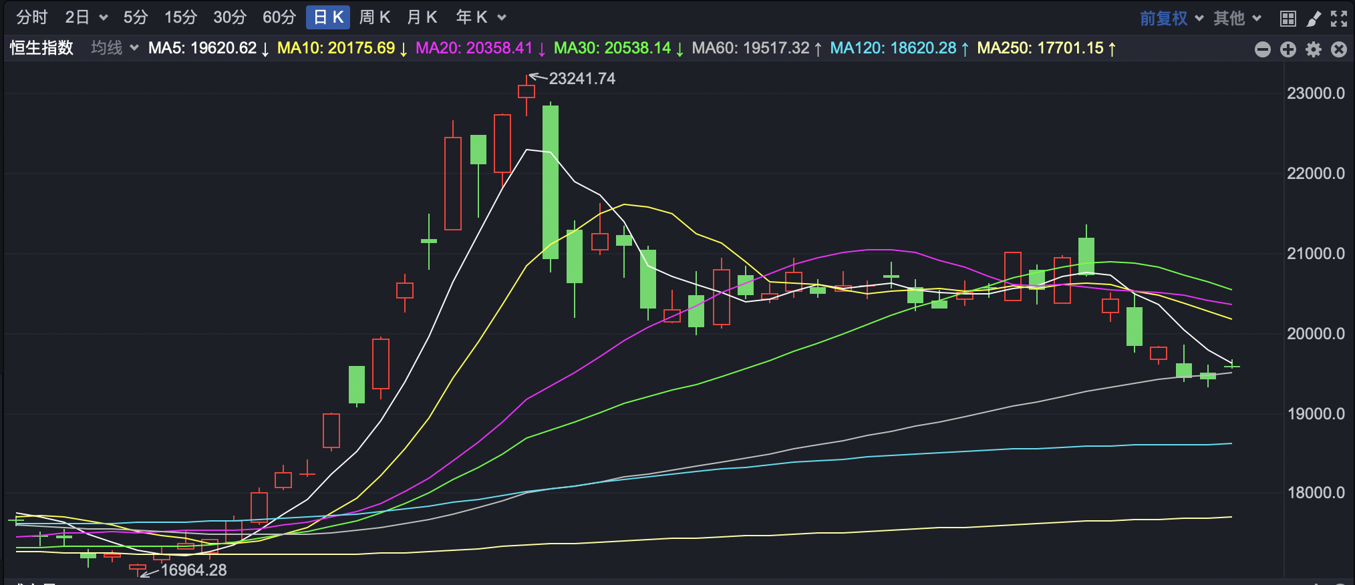The height and width of the screenshot is (585, 1355).
Task: Switch to the 60分 chart
Action: [279, 17]
